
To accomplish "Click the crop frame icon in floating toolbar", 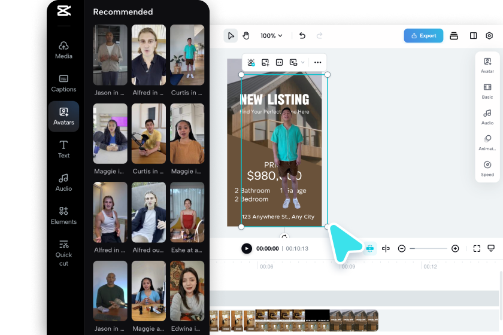I will pos(280,62).
